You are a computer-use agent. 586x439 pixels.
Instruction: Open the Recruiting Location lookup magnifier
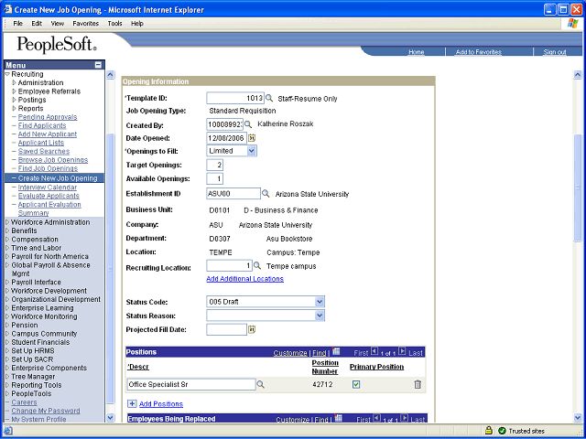point(257,266)
